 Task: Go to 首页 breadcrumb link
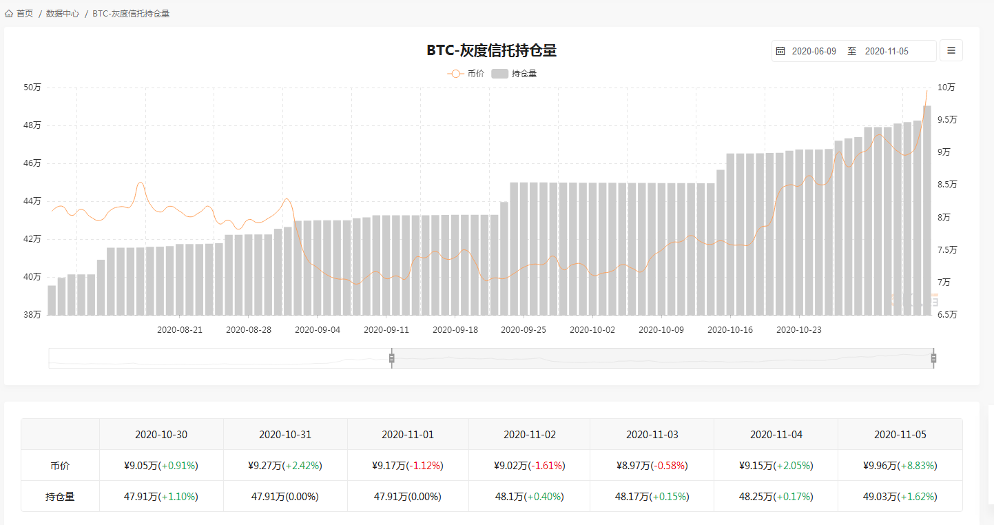25,14
